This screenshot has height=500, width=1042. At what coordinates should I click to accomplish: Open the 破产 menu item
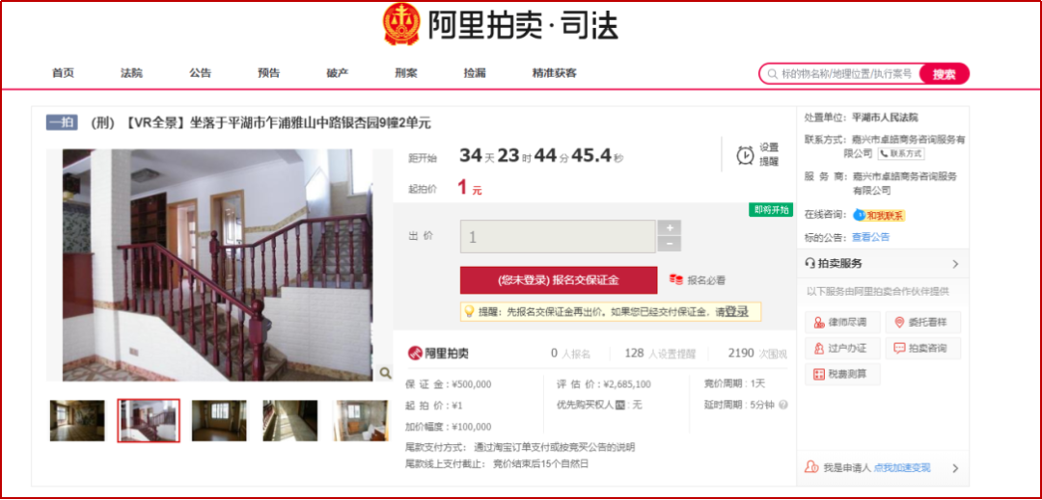(x=338, y=73)
